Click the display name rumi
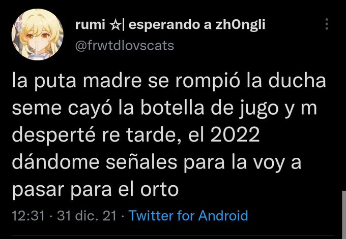The height and width of the screenshot is (239, 346). (90, 25)
